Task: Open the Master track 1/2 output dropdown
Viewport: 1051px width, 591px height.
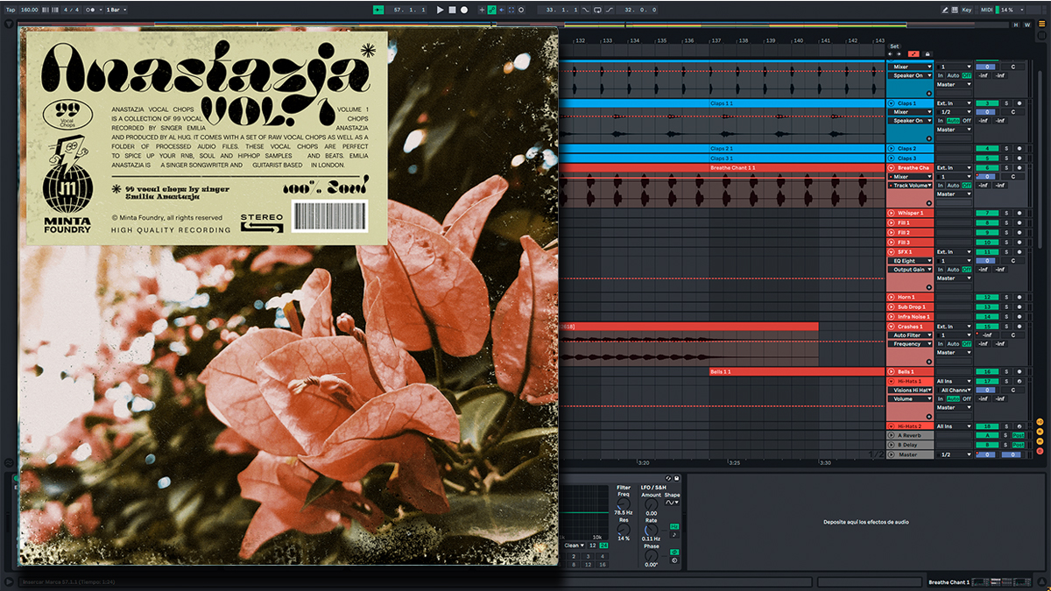Action: tap(954, 454)
